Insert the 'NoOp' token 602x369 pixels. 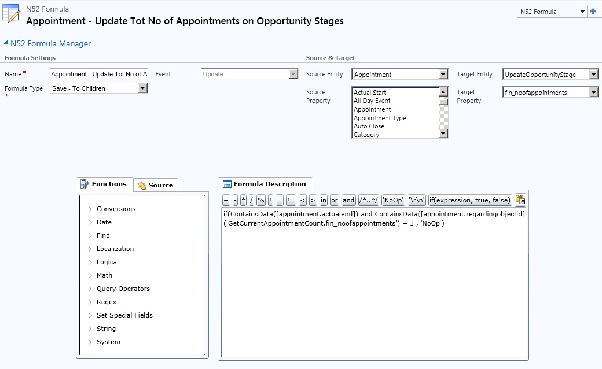[393, 200]
